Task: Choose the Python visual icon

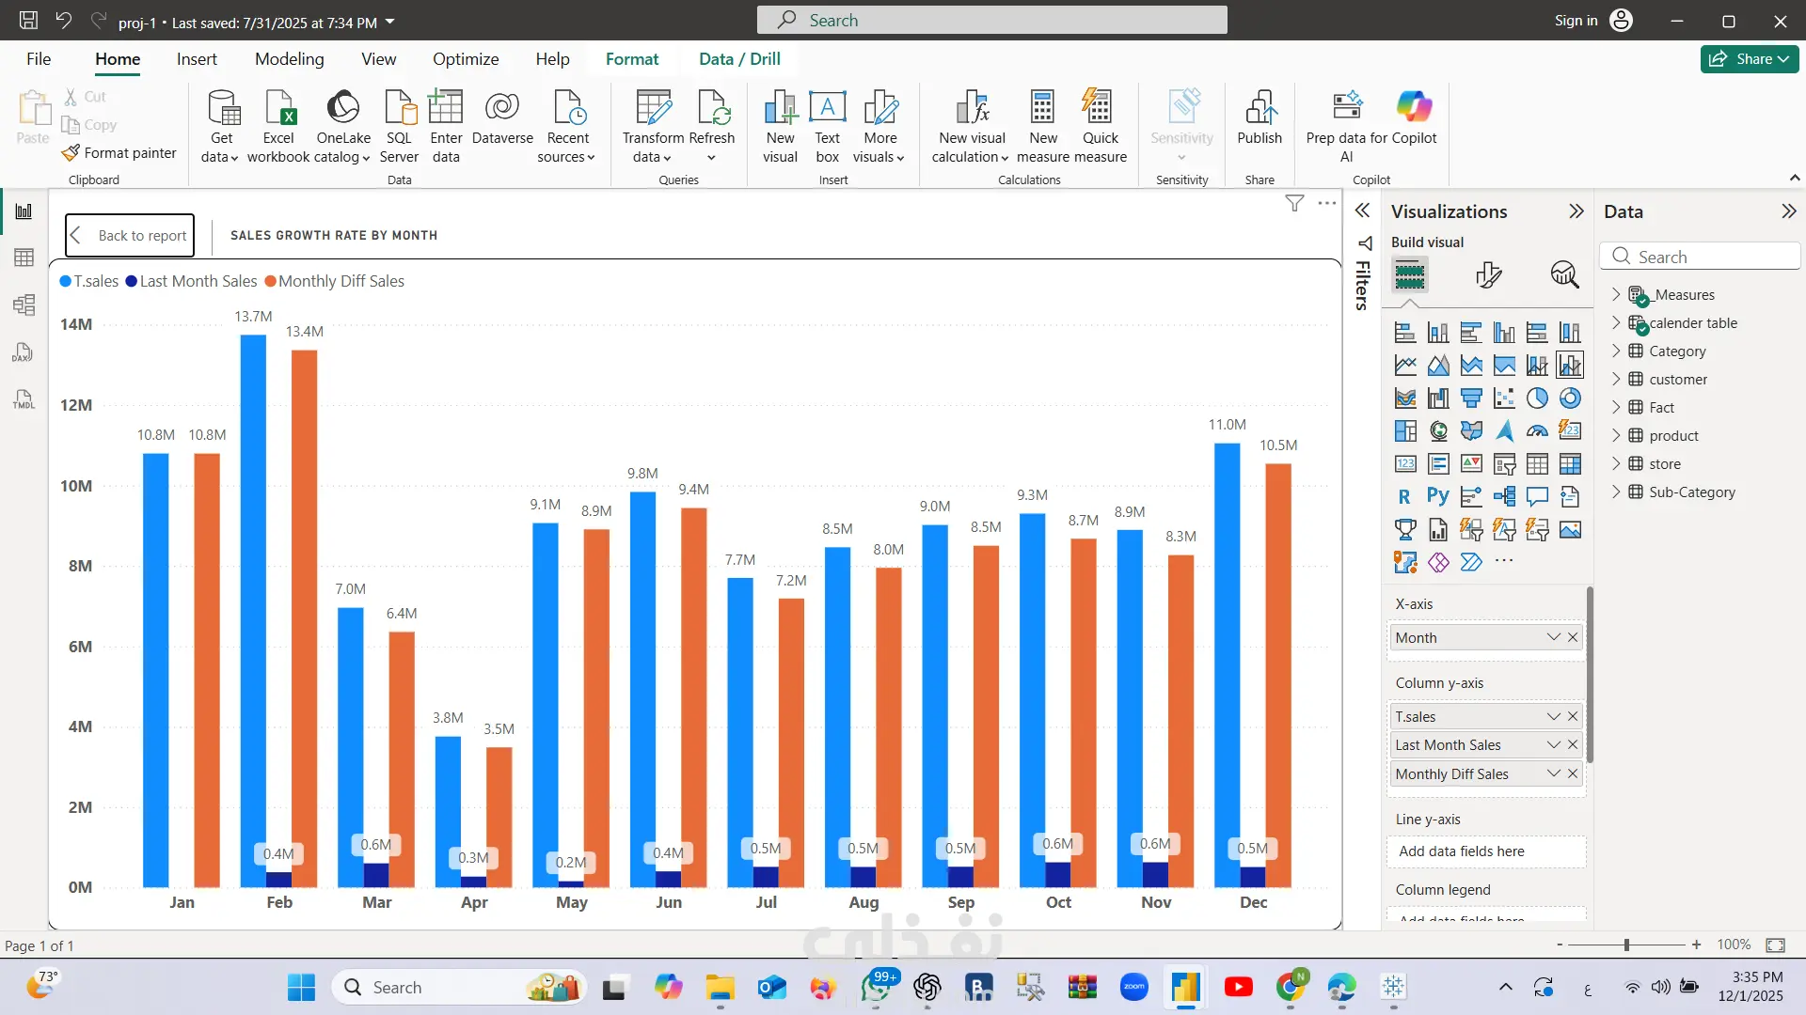Action: (1437, 496)
